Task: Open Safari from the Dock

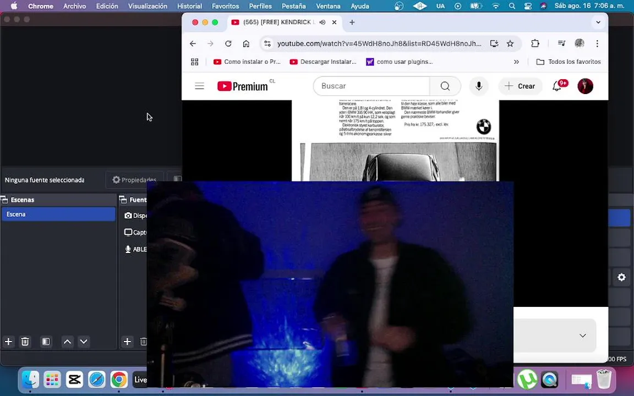Action: [97, 379]
